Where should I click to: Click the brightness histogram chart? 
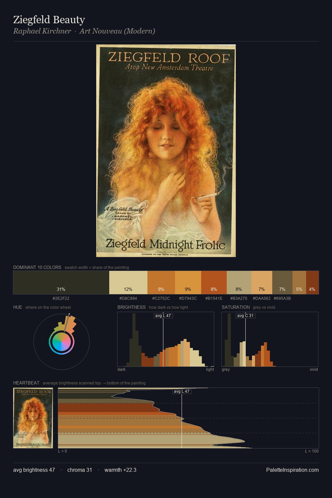click(166, 339)
